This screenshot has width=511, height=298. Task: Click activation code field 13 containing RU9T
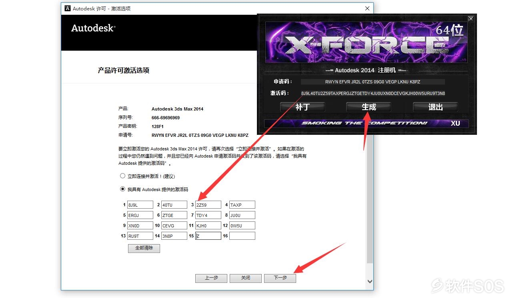140,236
